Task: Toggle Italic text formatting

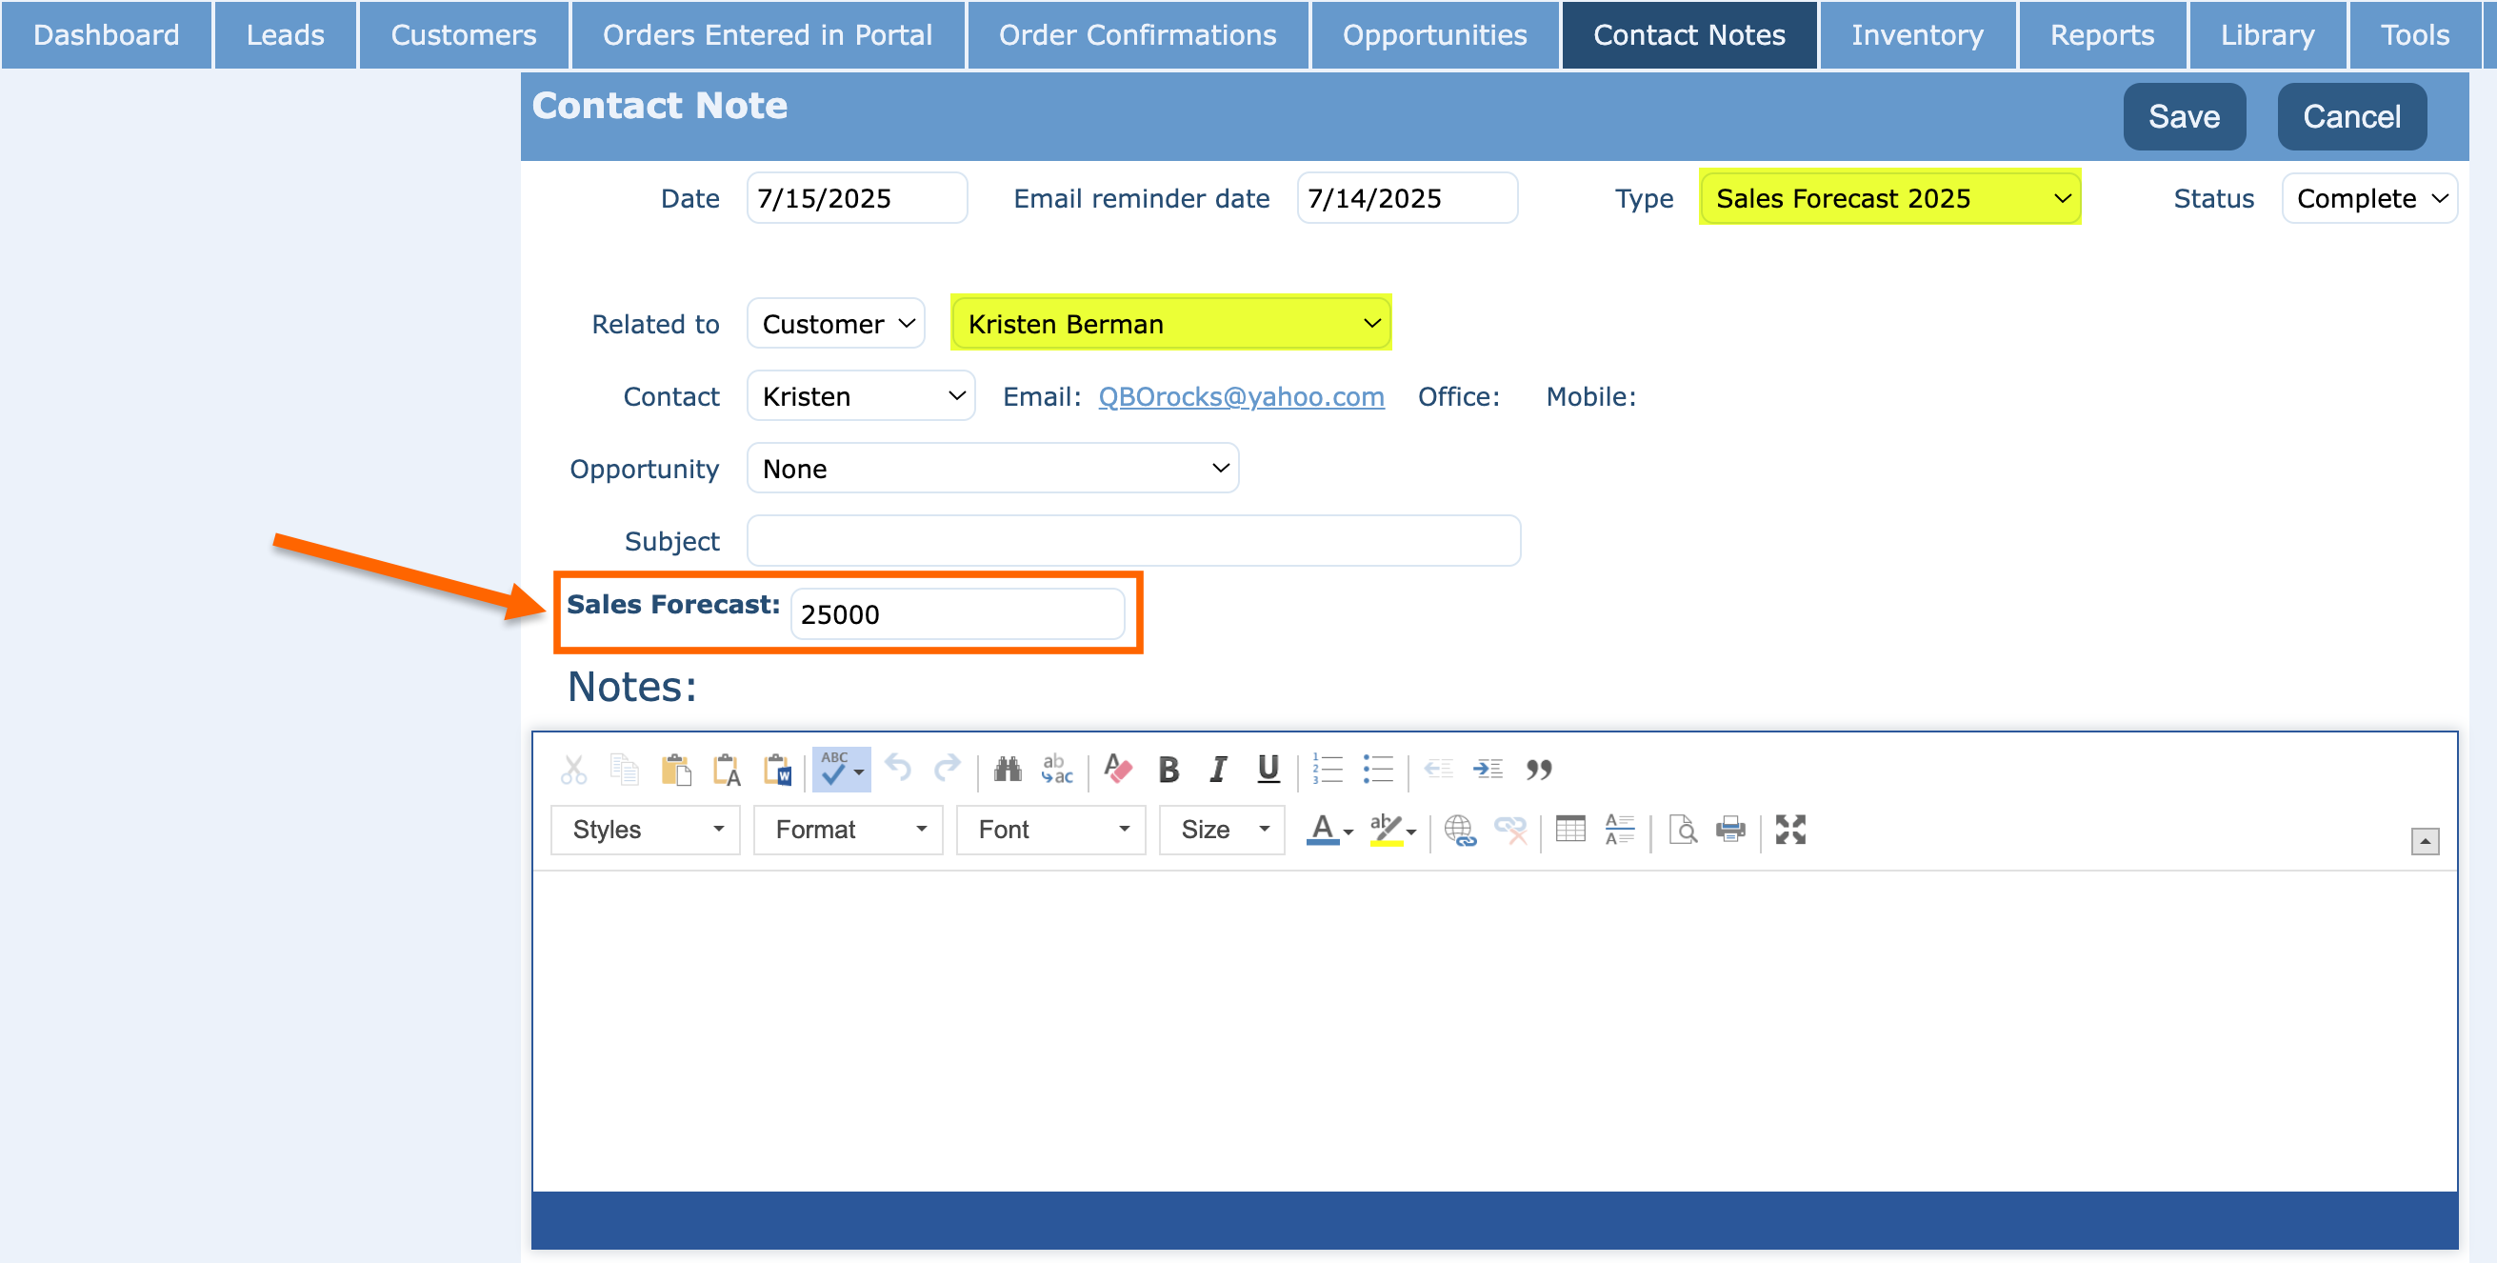Action: point(1217,770)
